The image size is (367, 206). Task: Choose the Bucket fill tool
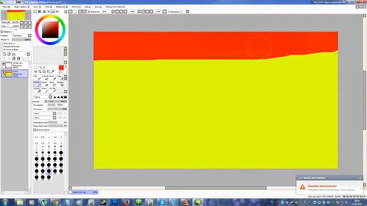[37, 90]
